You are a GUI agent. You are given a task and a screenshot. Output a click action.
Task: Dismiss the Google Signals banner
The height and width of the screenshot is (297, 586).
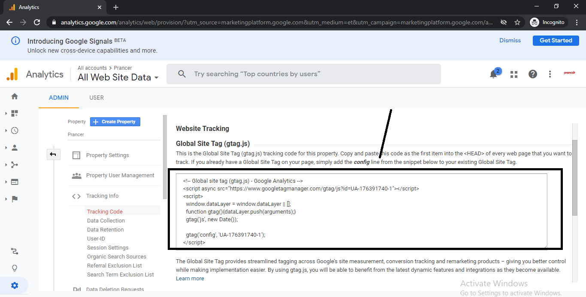tap(510, 41)
